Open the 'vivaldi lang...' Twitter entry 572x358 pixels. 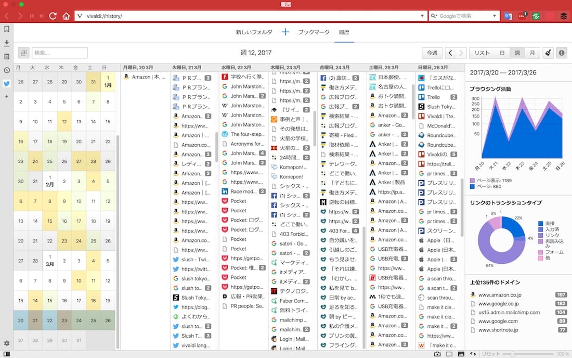[x=192, y=345]
